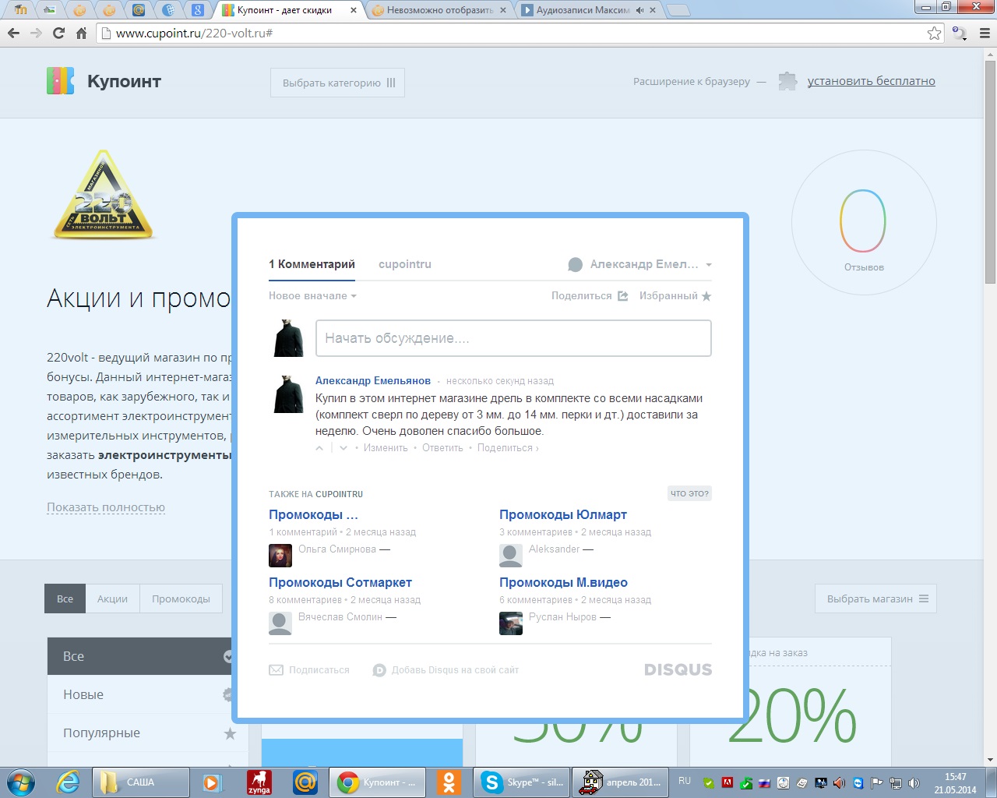Click the установить бесплатно link
Image resolution: width=997 pixels, height=798 pixels.
point(871,81)
